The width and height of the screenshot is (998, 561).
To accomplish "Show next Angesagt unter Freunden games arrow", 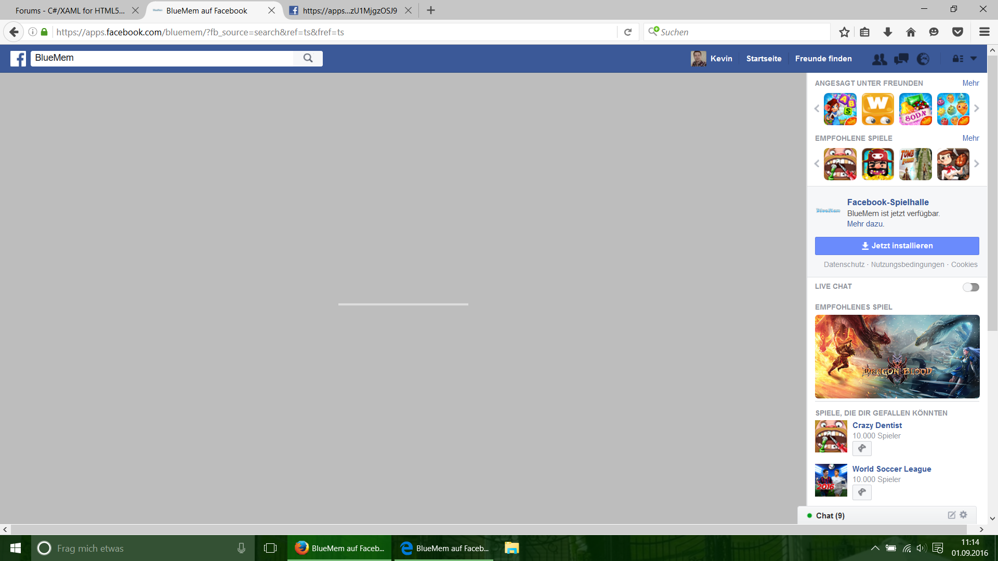I will 977,109.
